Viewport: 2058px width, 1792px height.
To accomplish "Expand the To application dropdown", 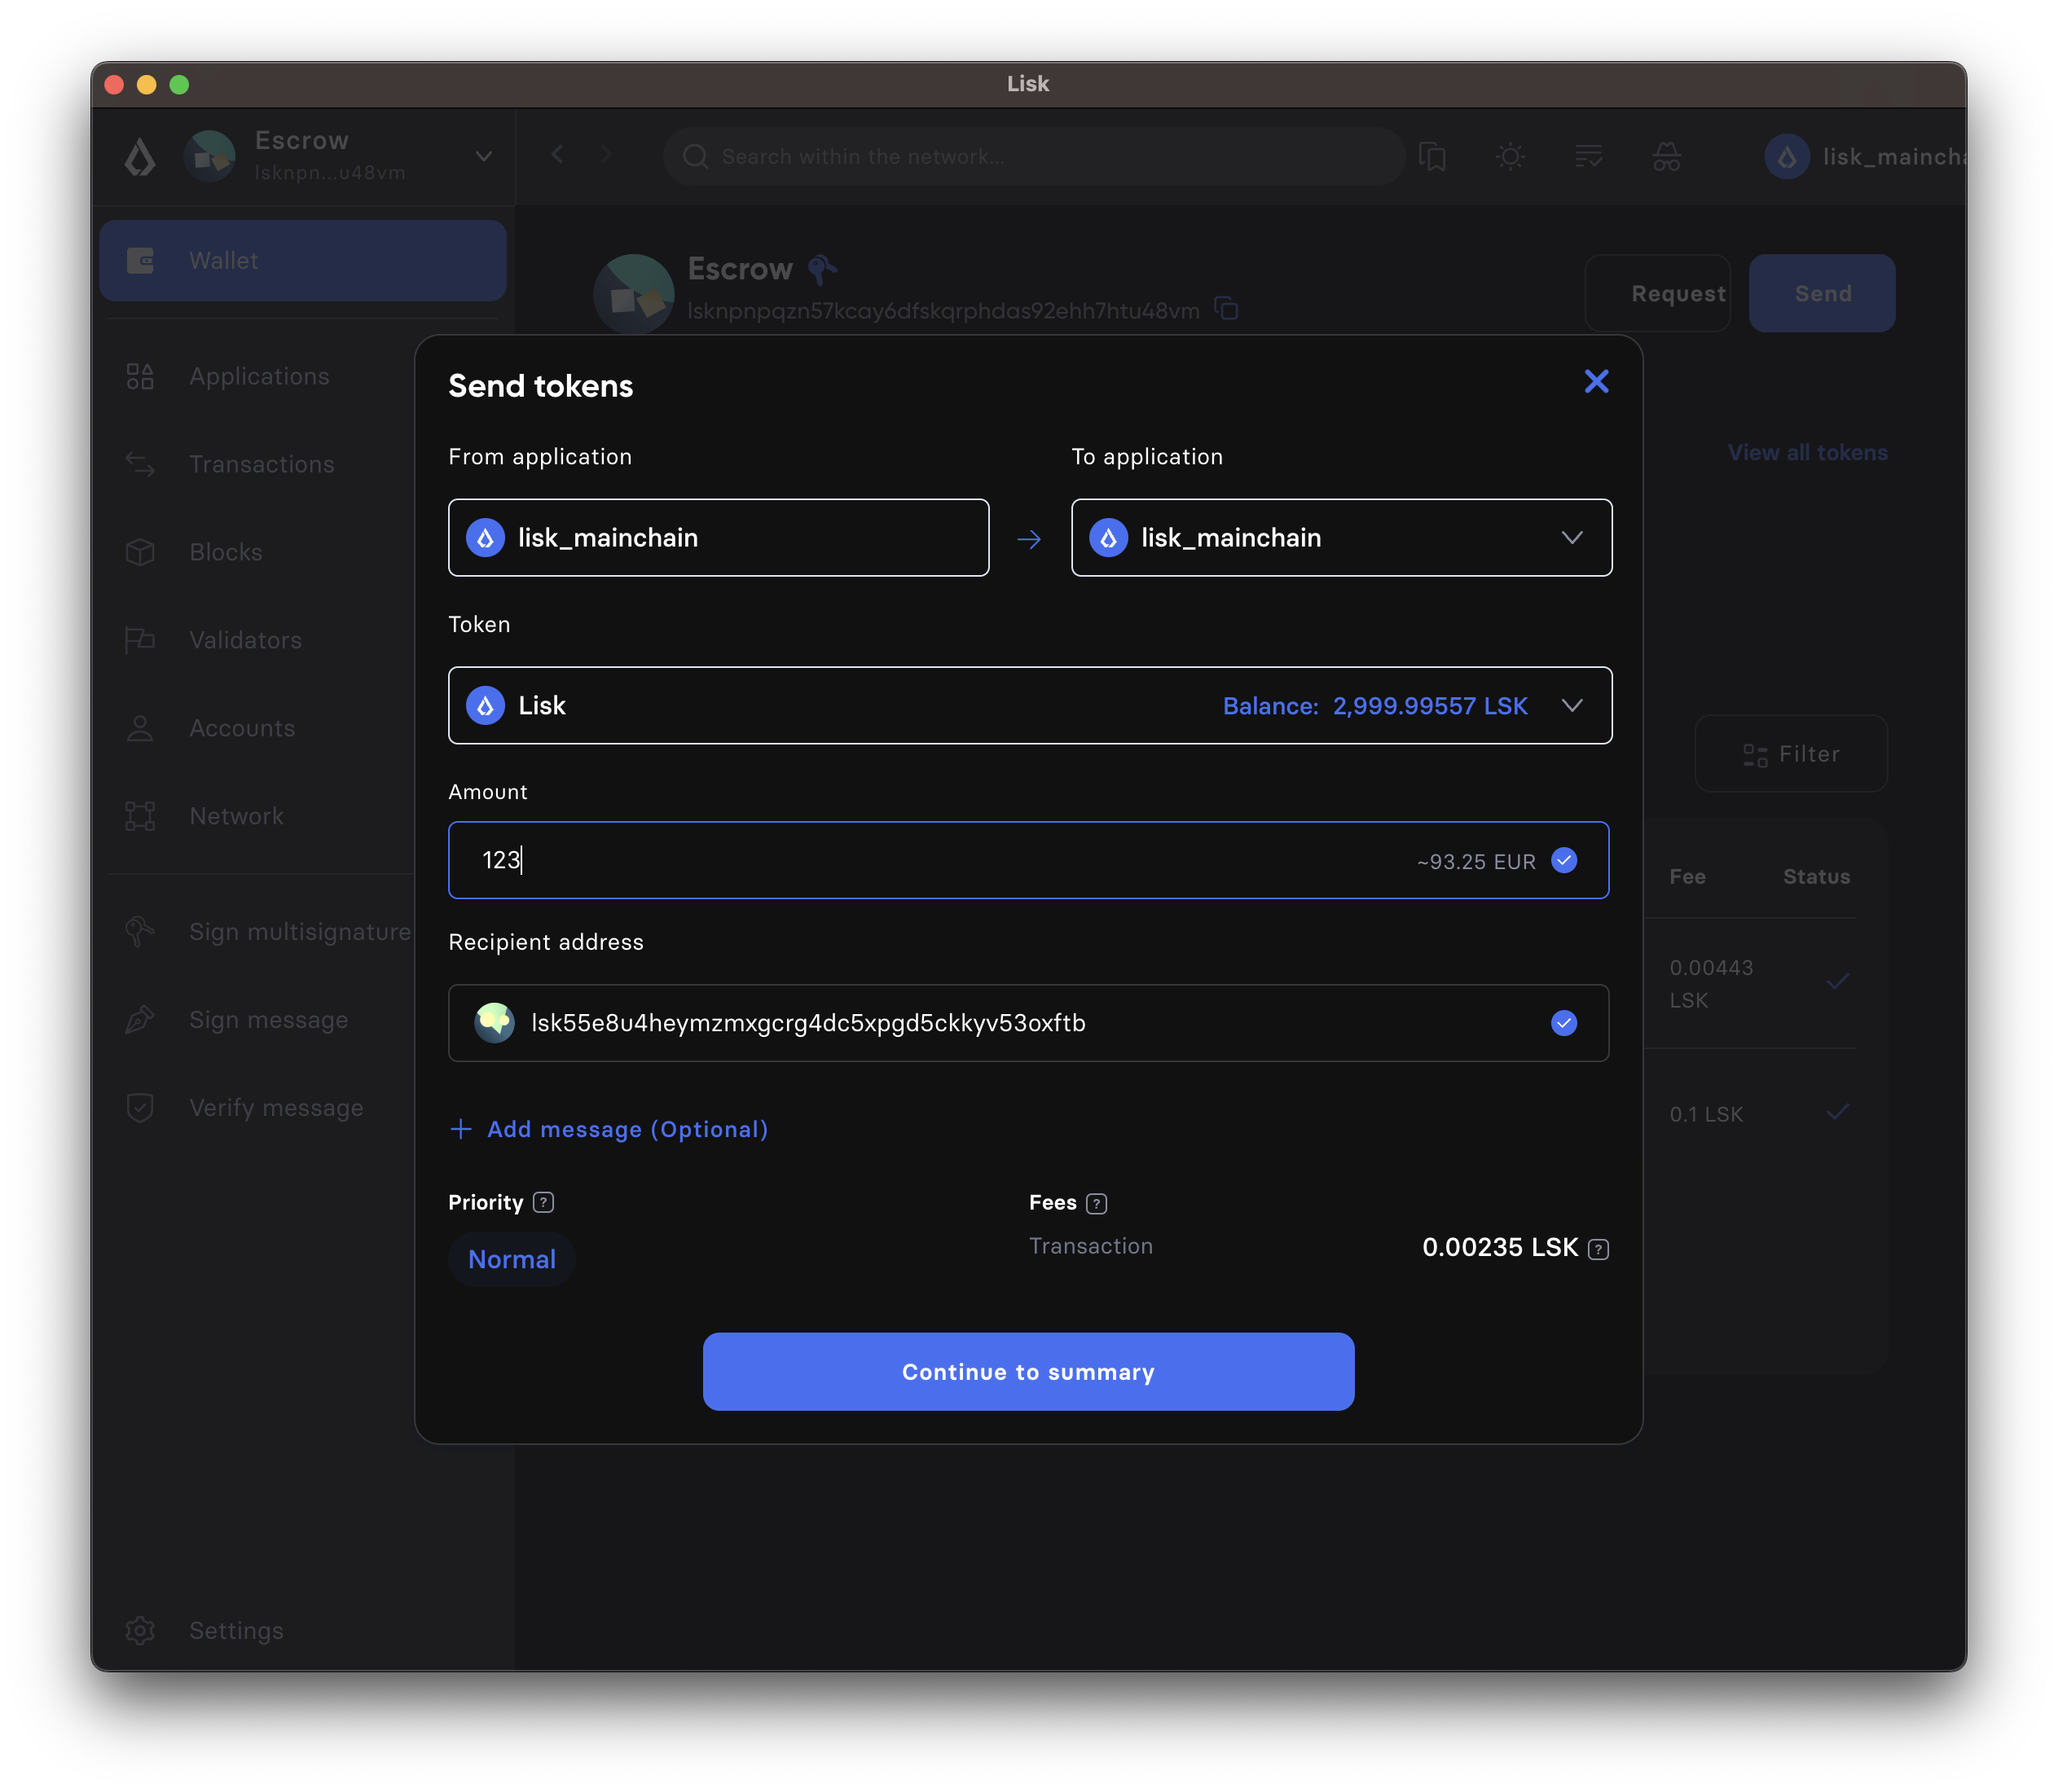I will (x=1571, y=538).
